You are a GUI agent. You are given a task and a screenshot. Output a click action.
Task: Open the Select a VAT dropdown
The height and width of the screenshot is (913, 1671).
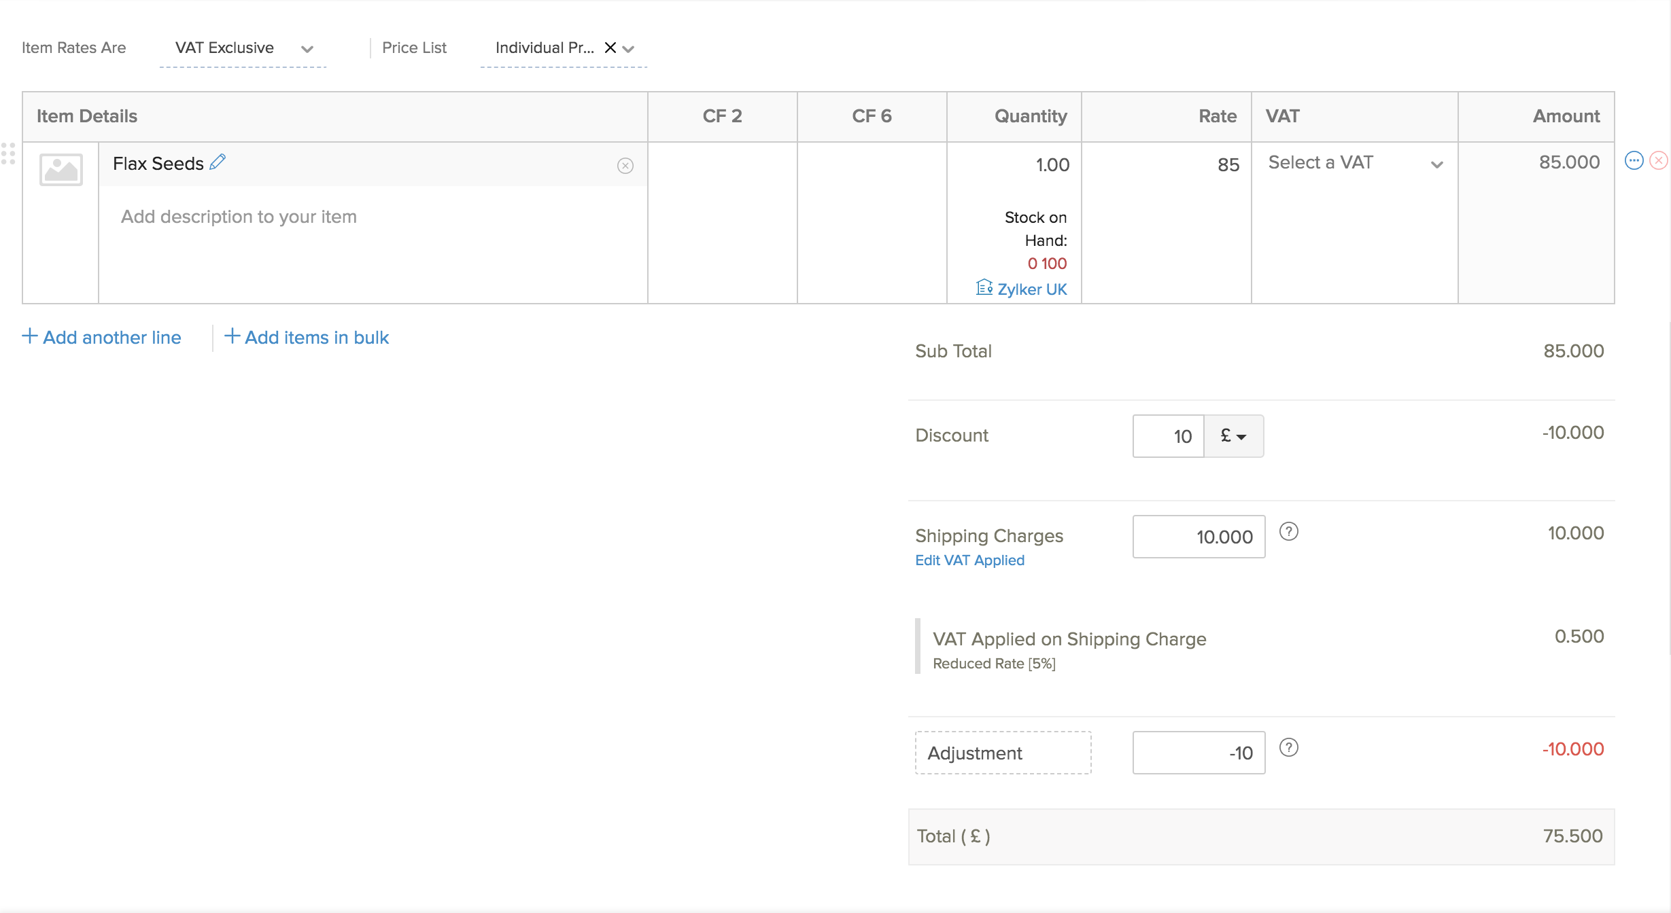click(1354, 163)
